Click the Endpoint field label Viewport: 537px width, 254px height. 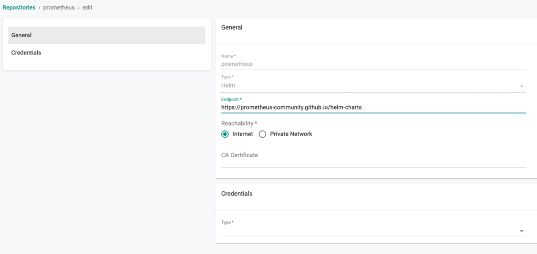(x=231, y=99)
